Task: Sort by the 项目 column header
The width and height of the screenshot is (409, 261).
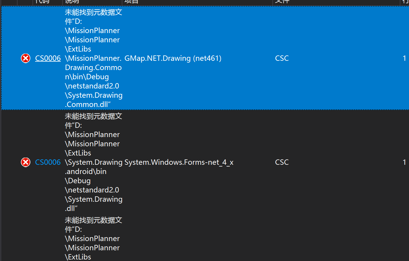Action: point(197,2)
